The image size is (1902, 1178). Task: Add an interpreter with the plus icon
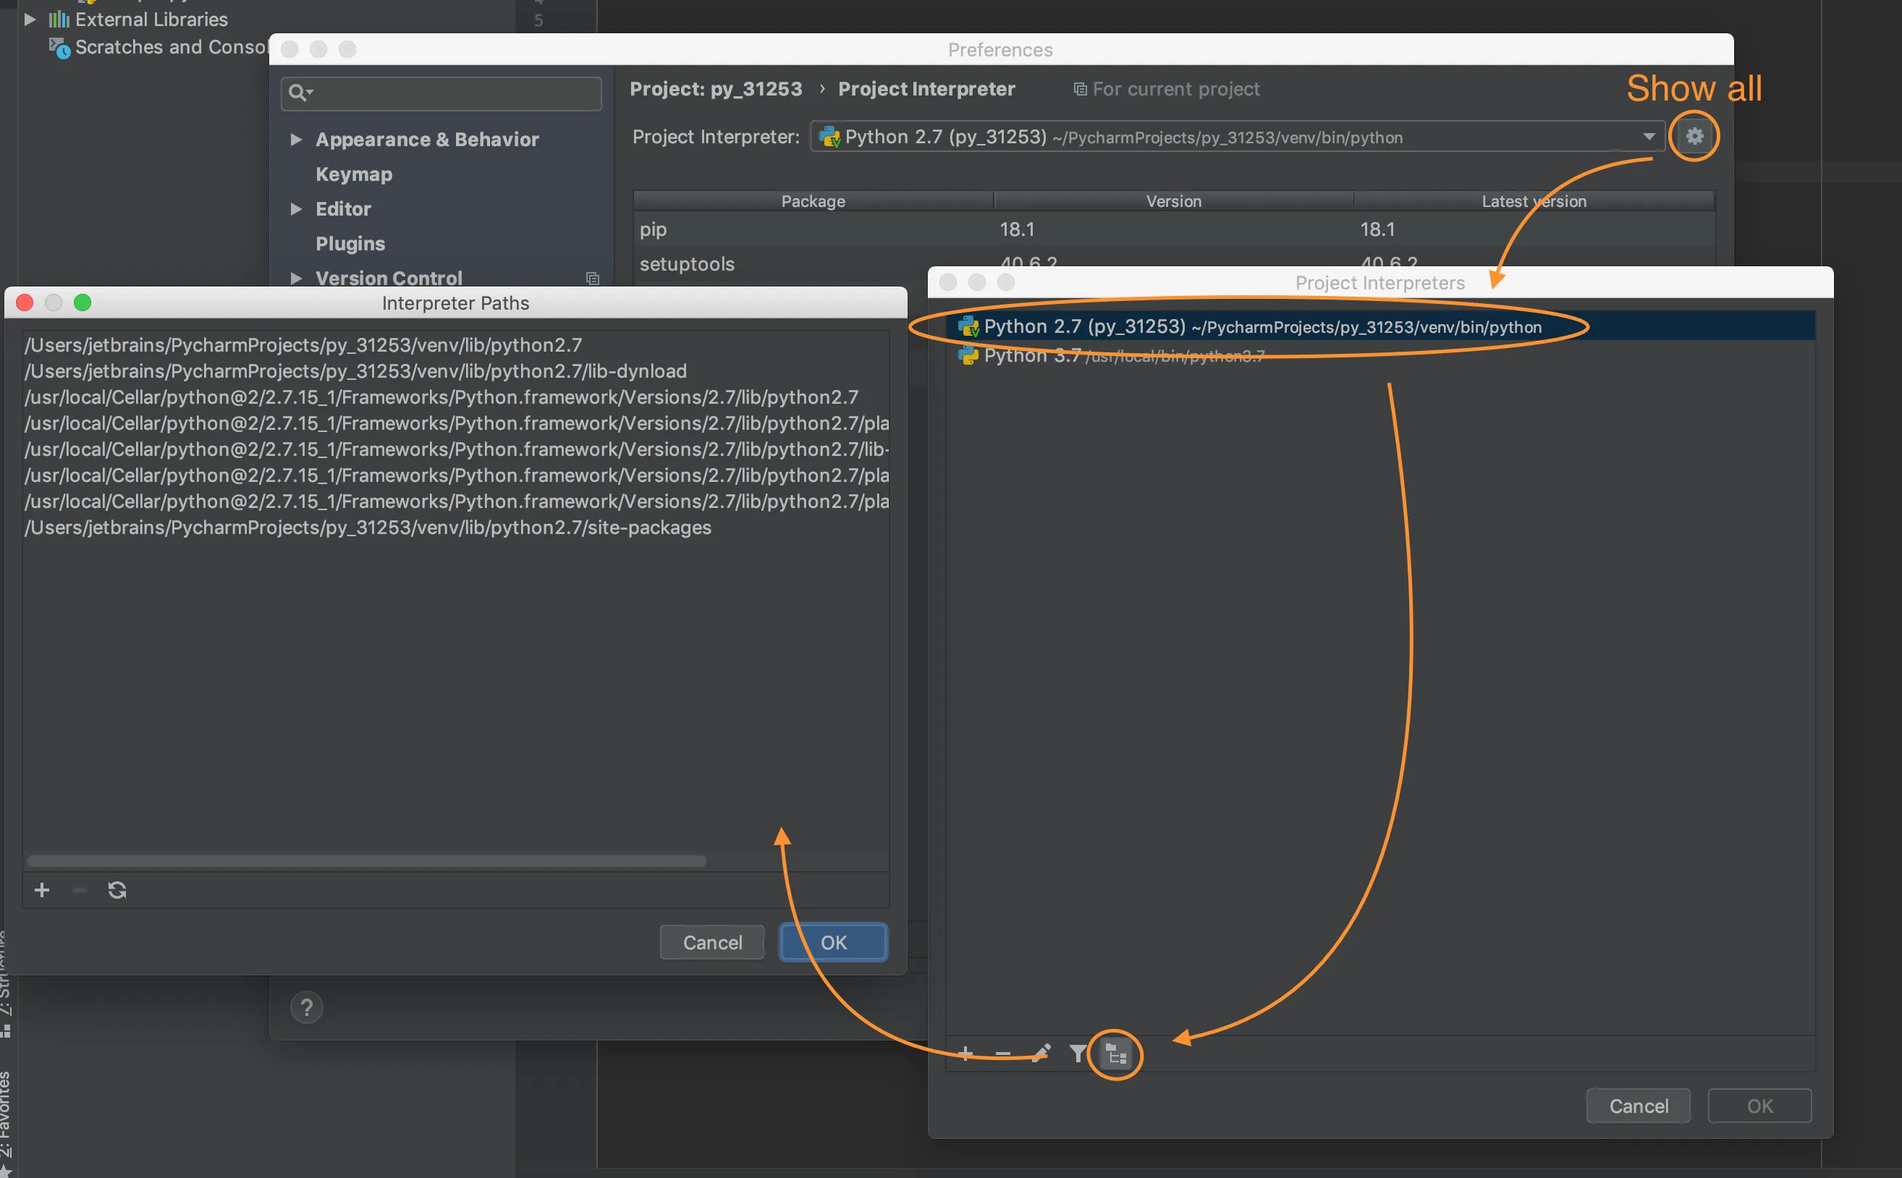(965, 1054)
